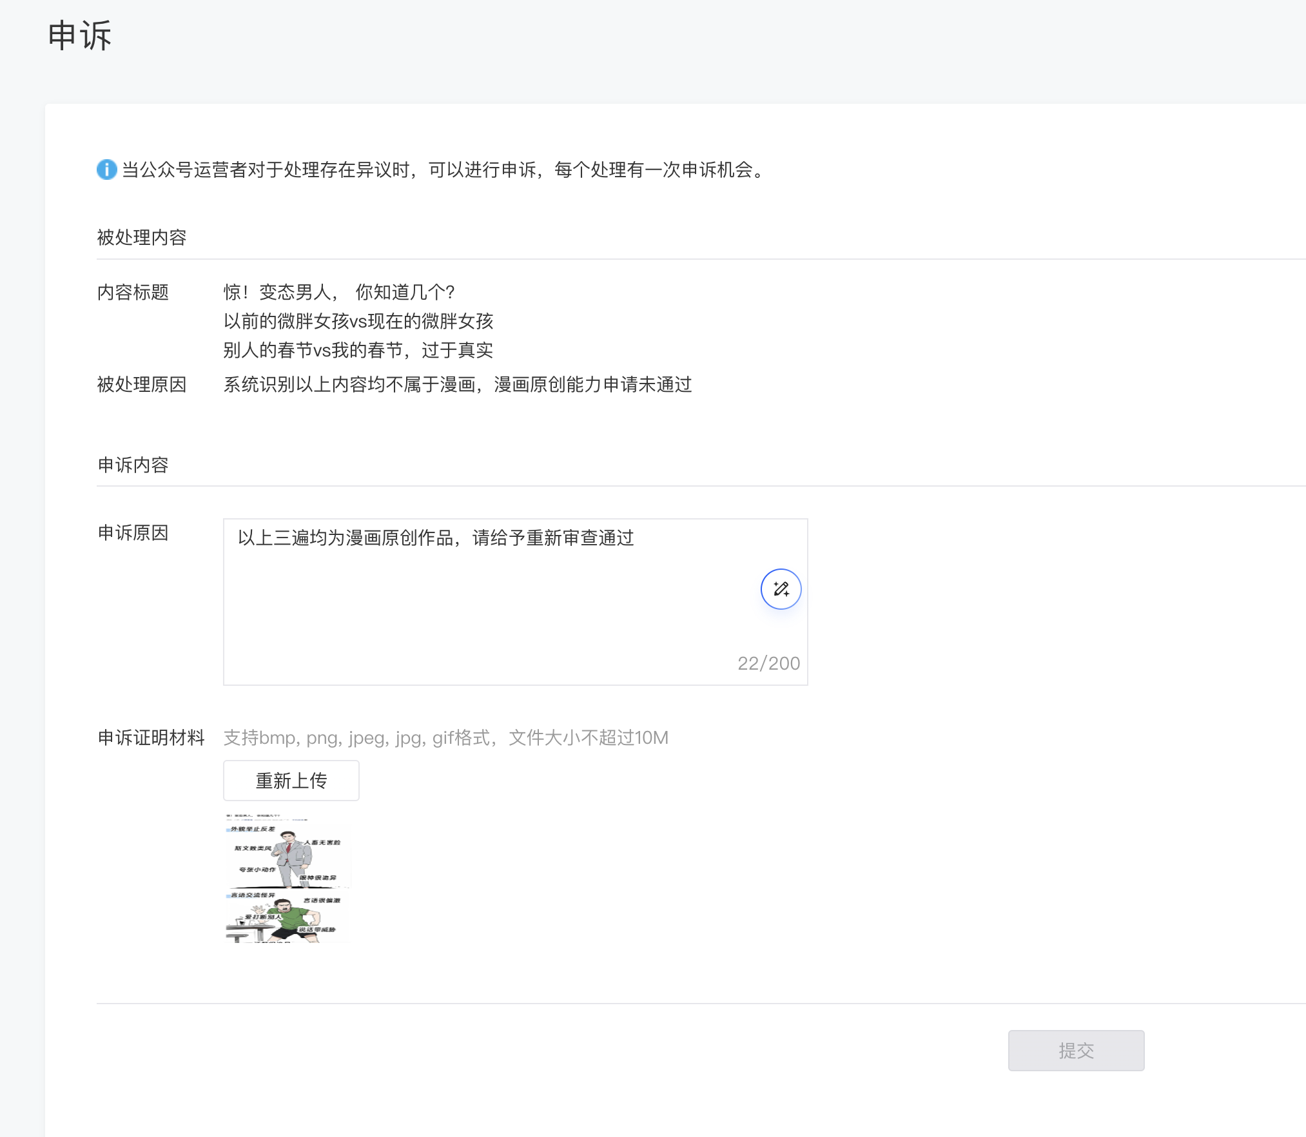
Task: Click the 申诉证明材料 field label
Action: click(151, 737)
